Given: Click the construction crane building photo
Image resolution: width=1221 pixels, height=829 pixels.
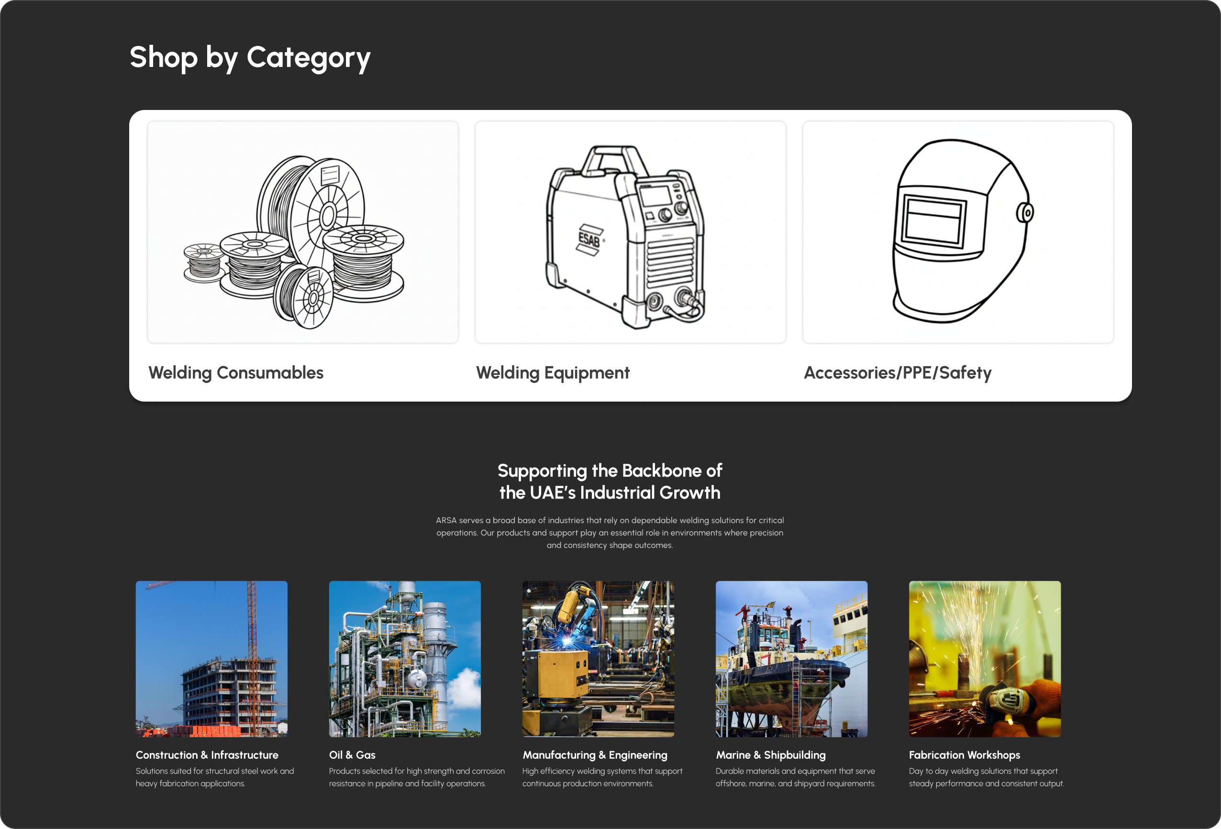Looking at the screenshot, I should pyautogui.click(x=211, y=658).
